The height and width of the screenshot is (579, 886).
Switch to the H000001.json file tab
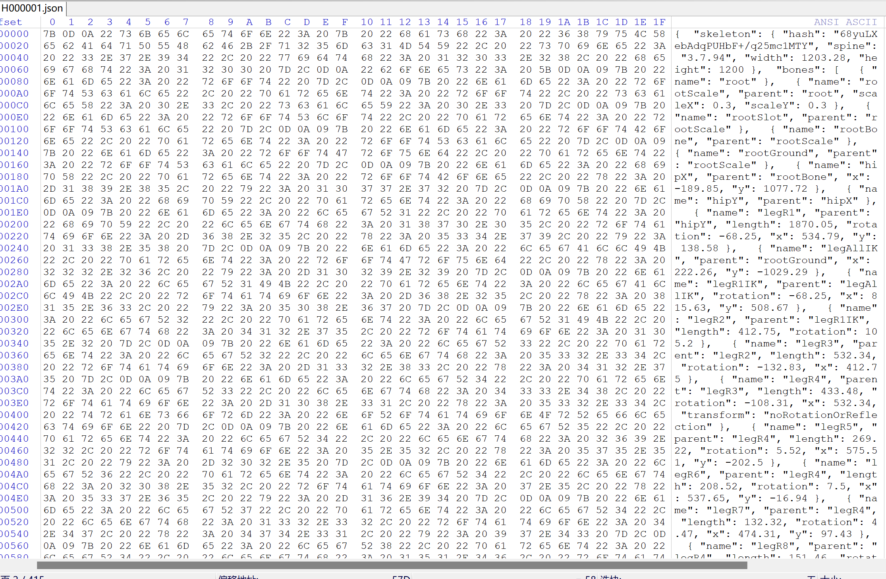tap(33, 8)
